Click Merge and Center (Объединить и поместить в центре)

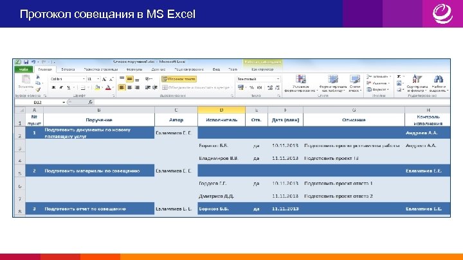coord(197,87)
